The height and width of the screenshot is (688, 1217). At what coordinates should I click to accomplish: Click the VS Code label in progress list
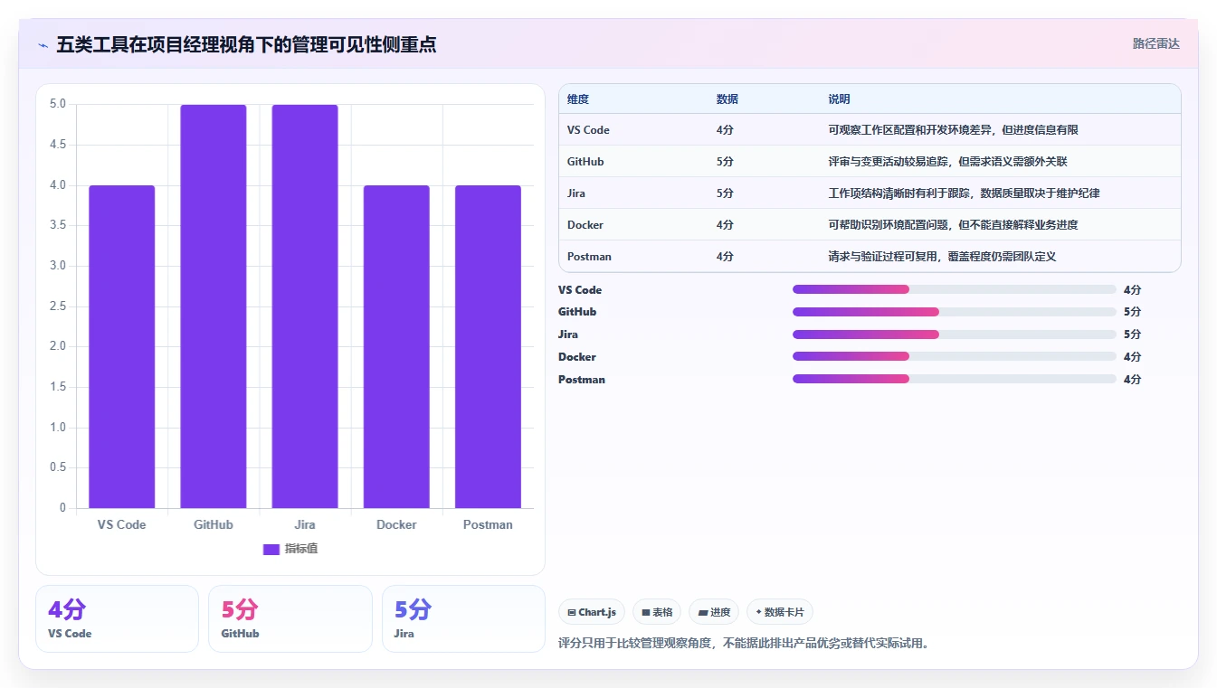[x=580, y=290]
